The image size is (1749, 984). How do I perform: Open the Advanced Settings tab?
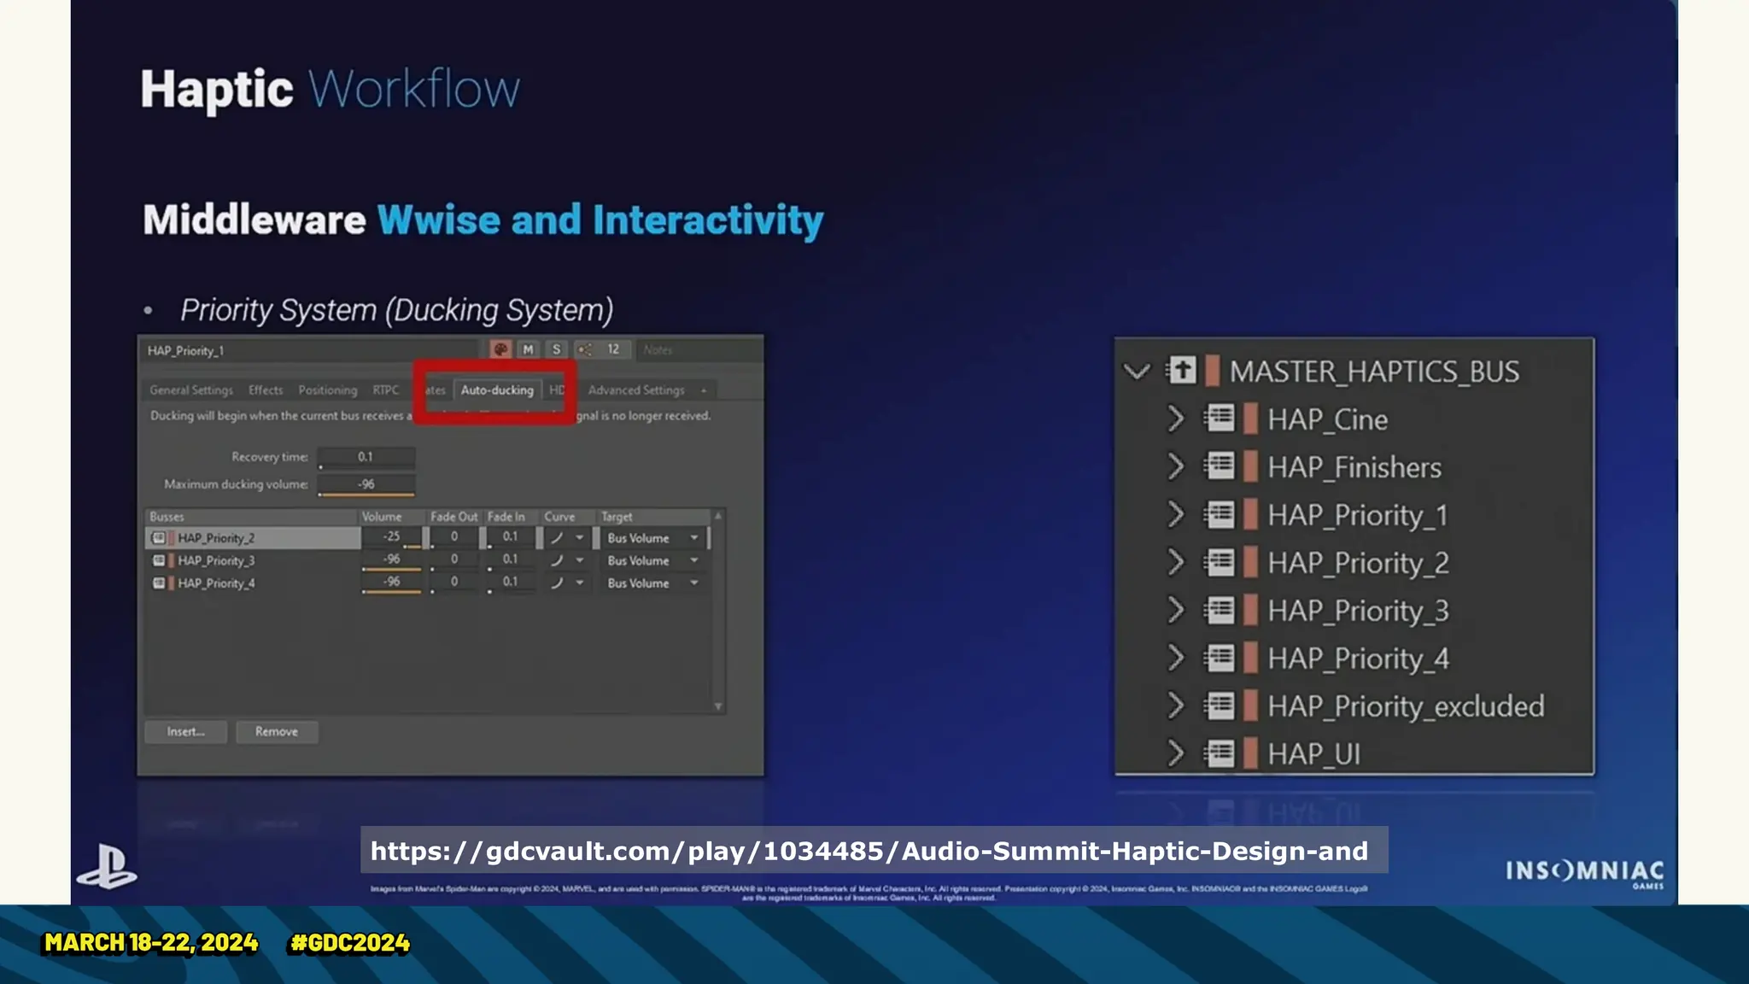pos(636,390)
